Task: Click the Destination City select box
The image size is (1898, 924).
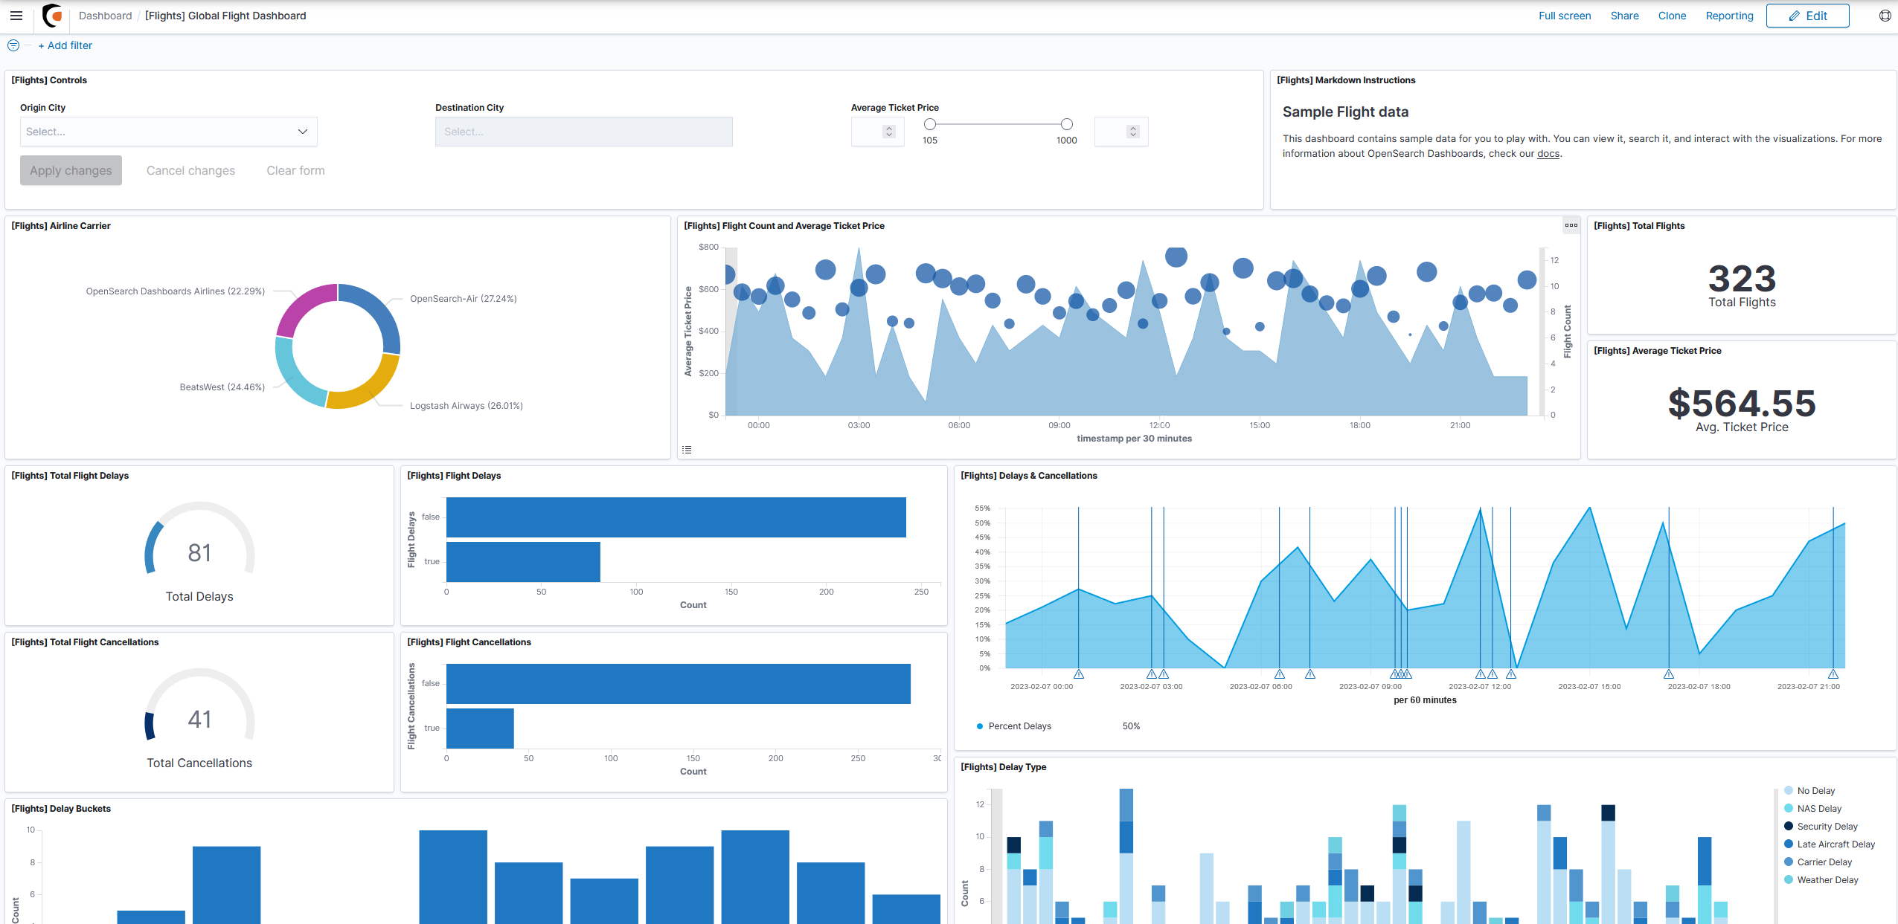Action: [583, 132]
